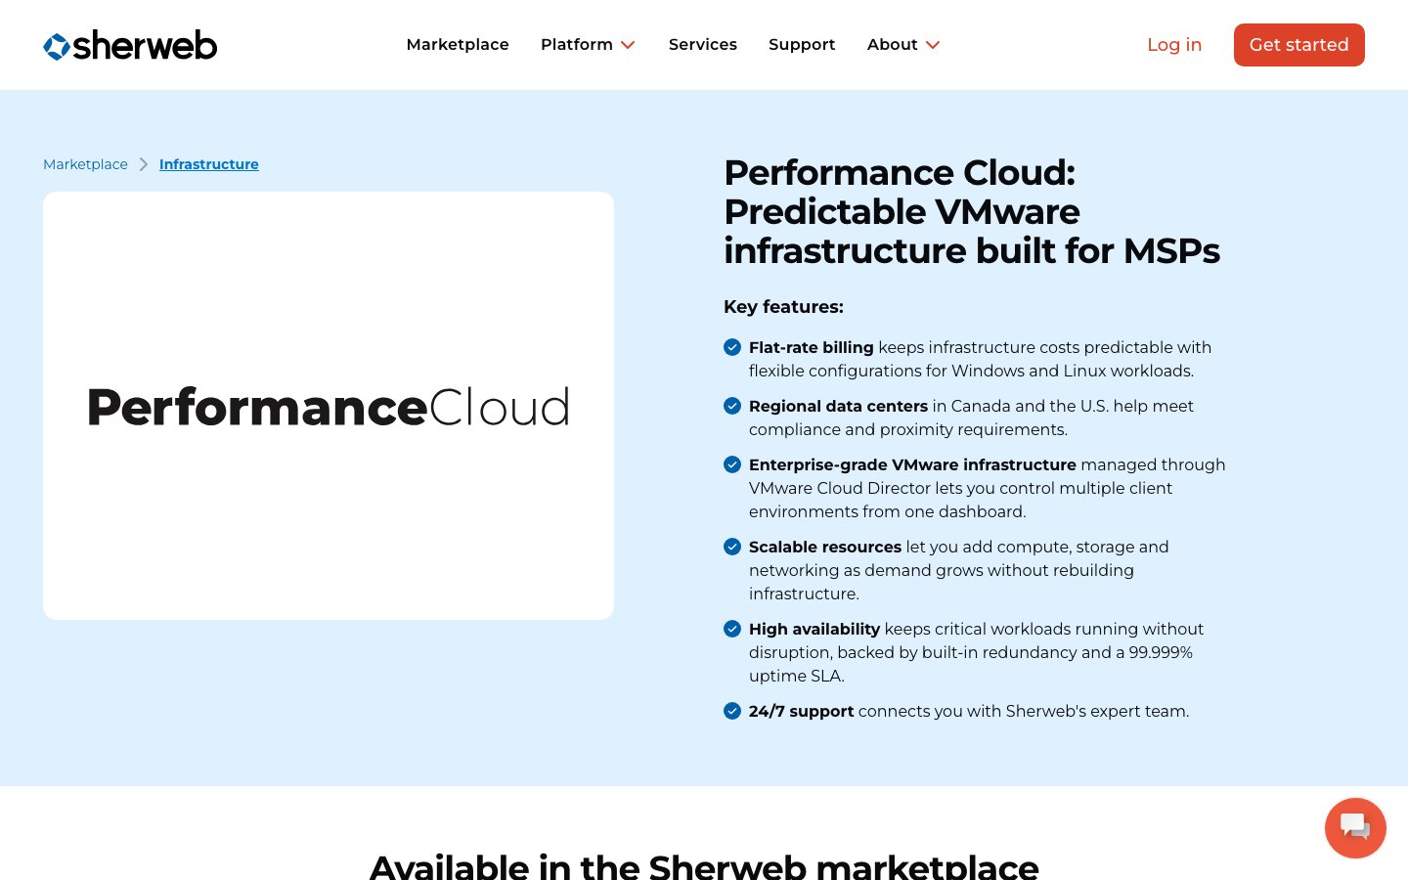Click the Log in link
This screenshot has height=880, width=1408.
[1174, 45]
